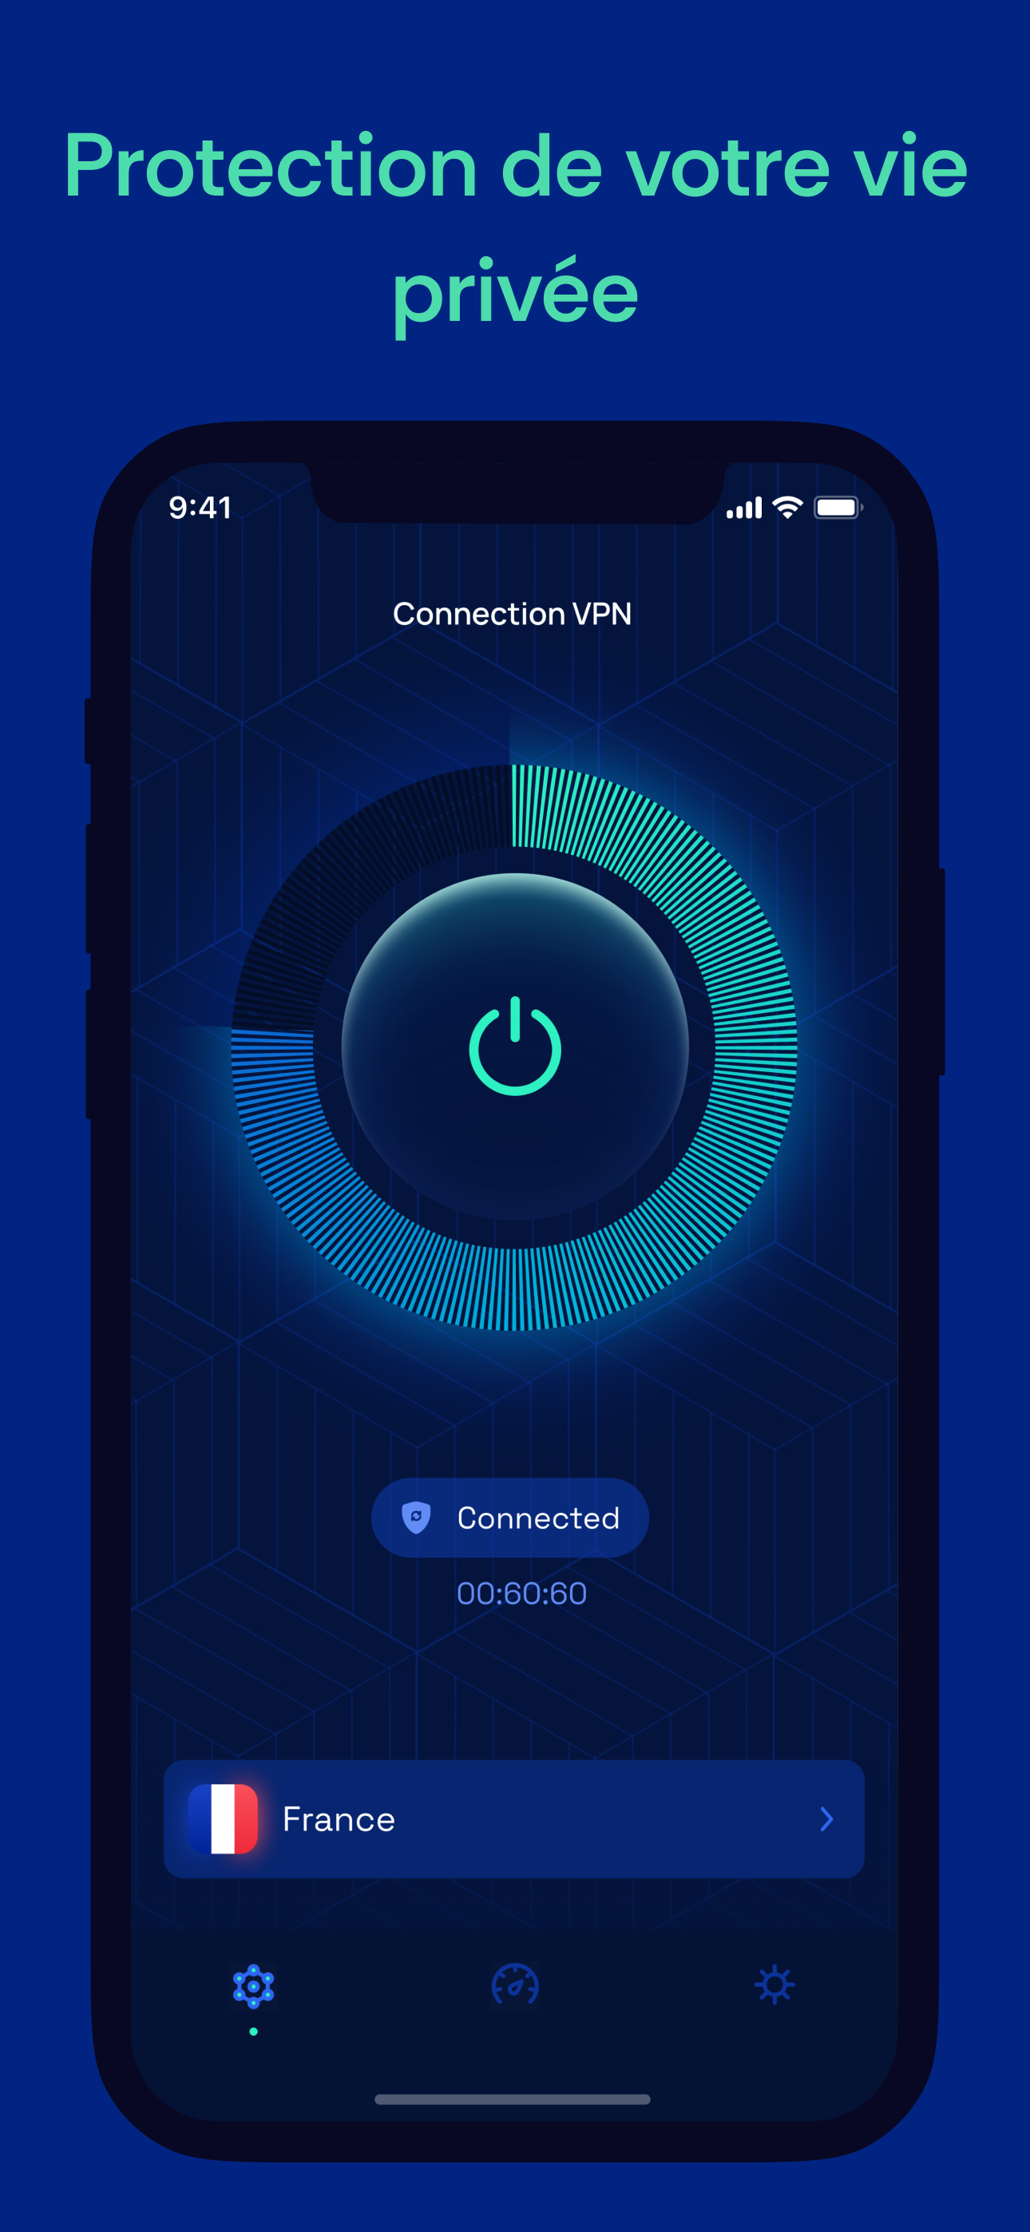Click the 00:60:60 connection timer

(x=522, y=1593)
